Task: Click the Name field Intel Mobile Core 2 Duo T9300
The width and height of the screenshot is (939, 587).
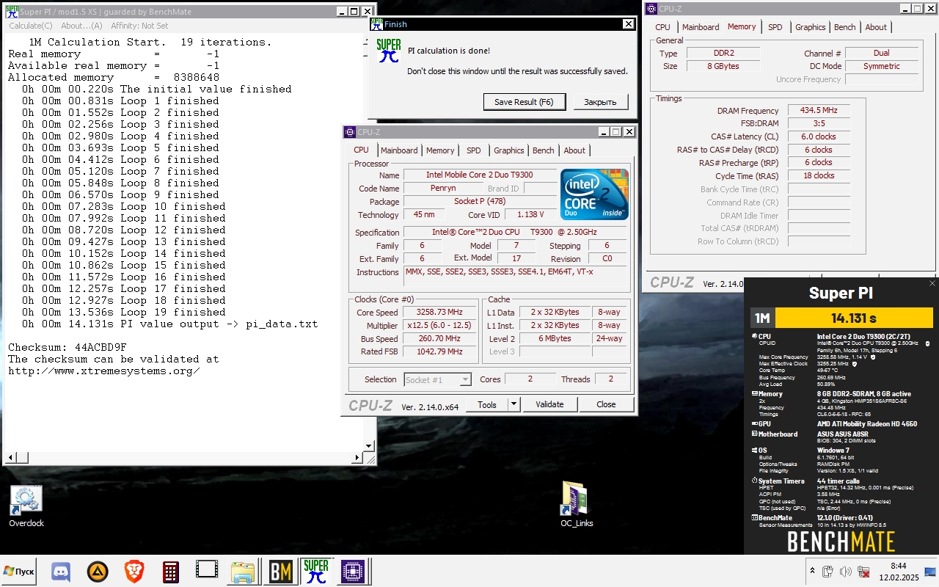Action: tap(480, 175)
